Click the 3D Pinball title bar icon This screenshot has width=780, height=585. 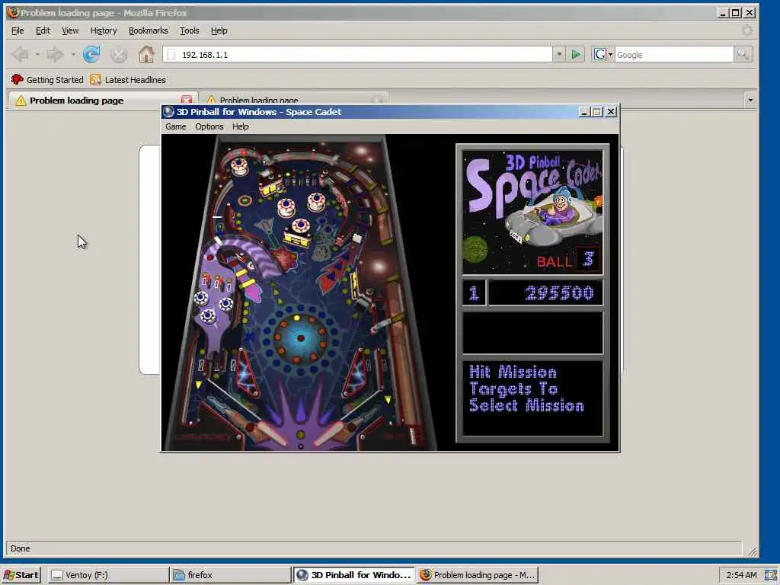[168, 112]
